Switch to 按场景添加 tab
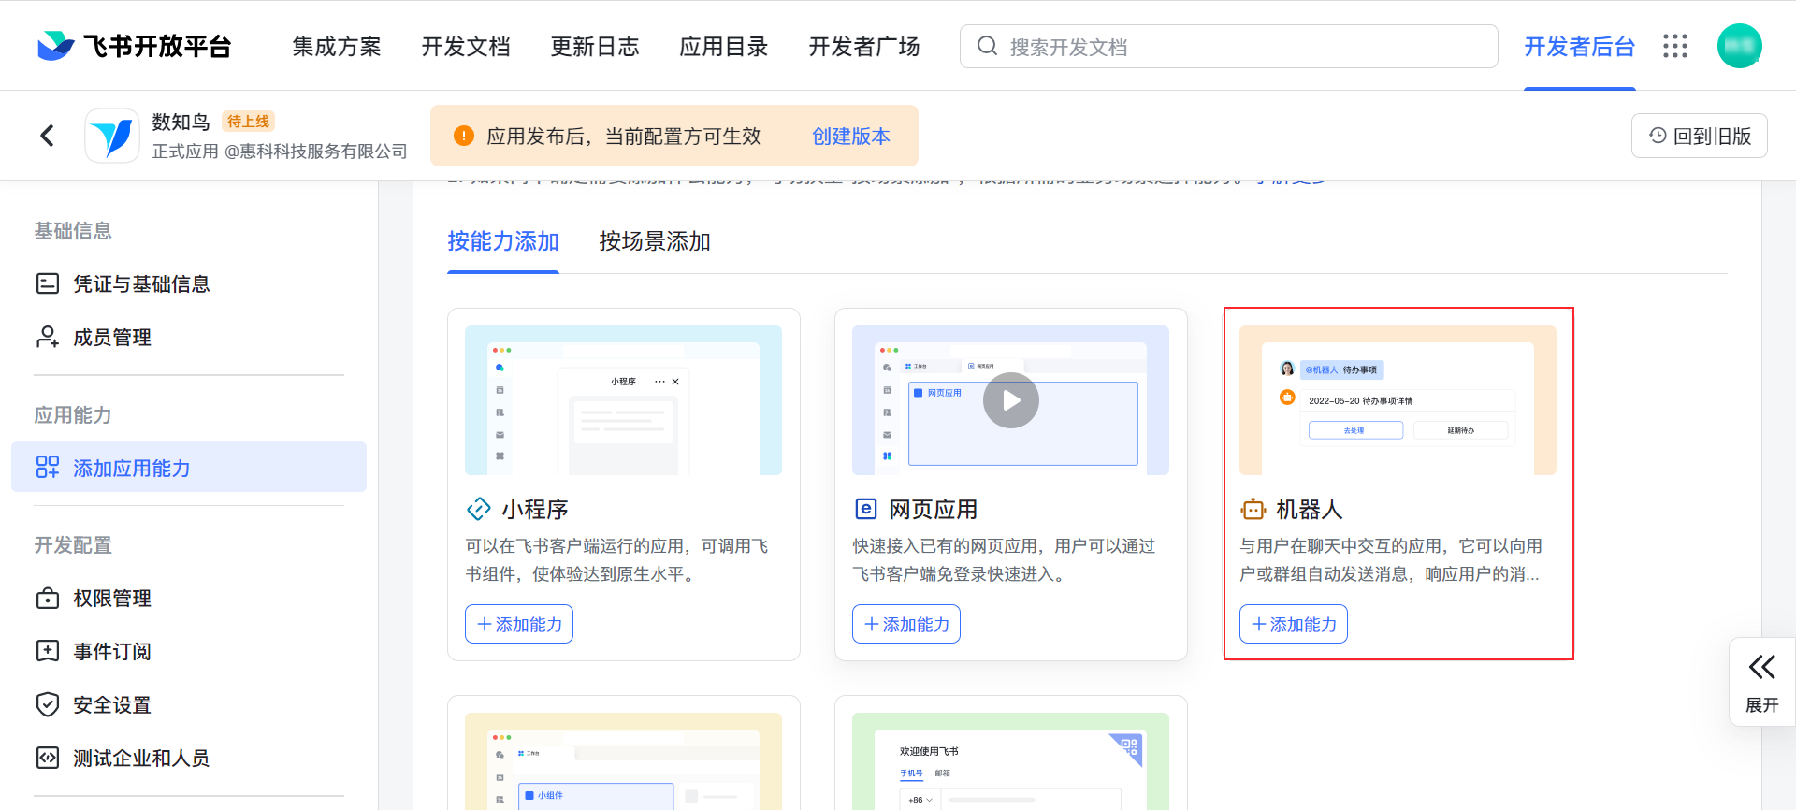 click(655, 241)
